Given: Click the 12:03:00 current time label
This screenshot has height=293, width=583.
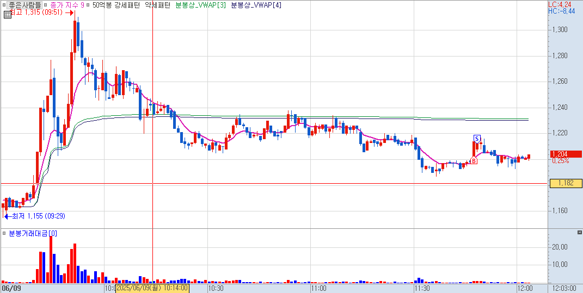Looking at the screenshot, I should coord(565,288).
